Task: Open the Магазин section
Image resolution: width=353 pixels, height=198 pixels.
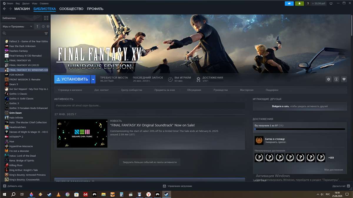Action: pyautogui.click(x=22, y=9)
